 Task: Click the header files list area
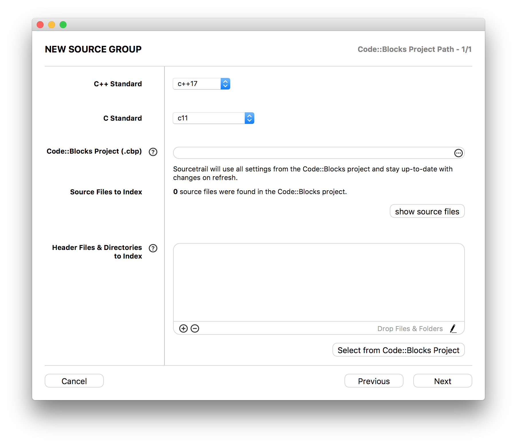pyautogui.click(x=319, y=282)
